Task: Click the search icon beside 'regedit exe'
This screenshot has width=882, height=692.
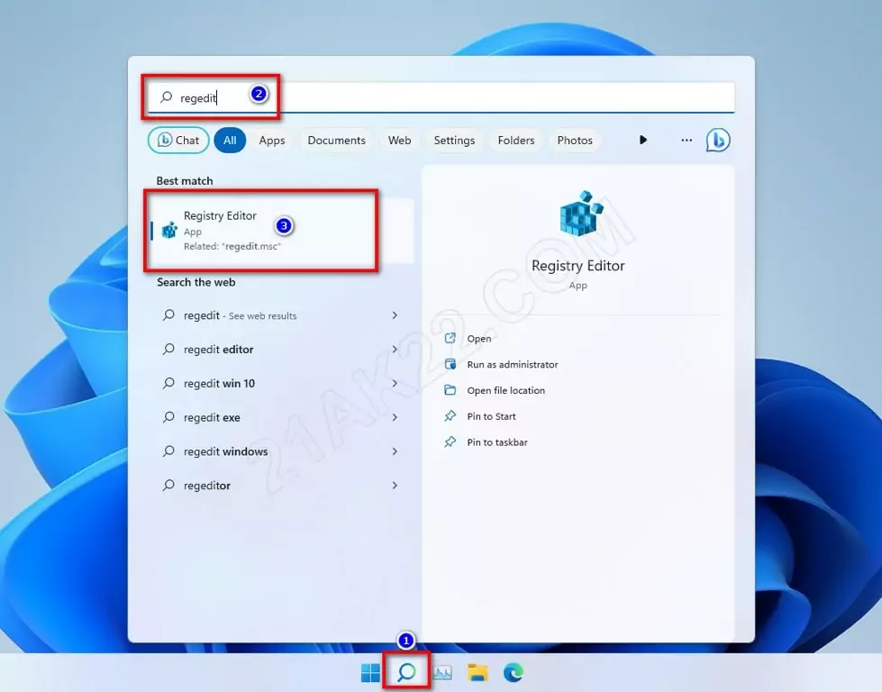Action: [168, 417]
